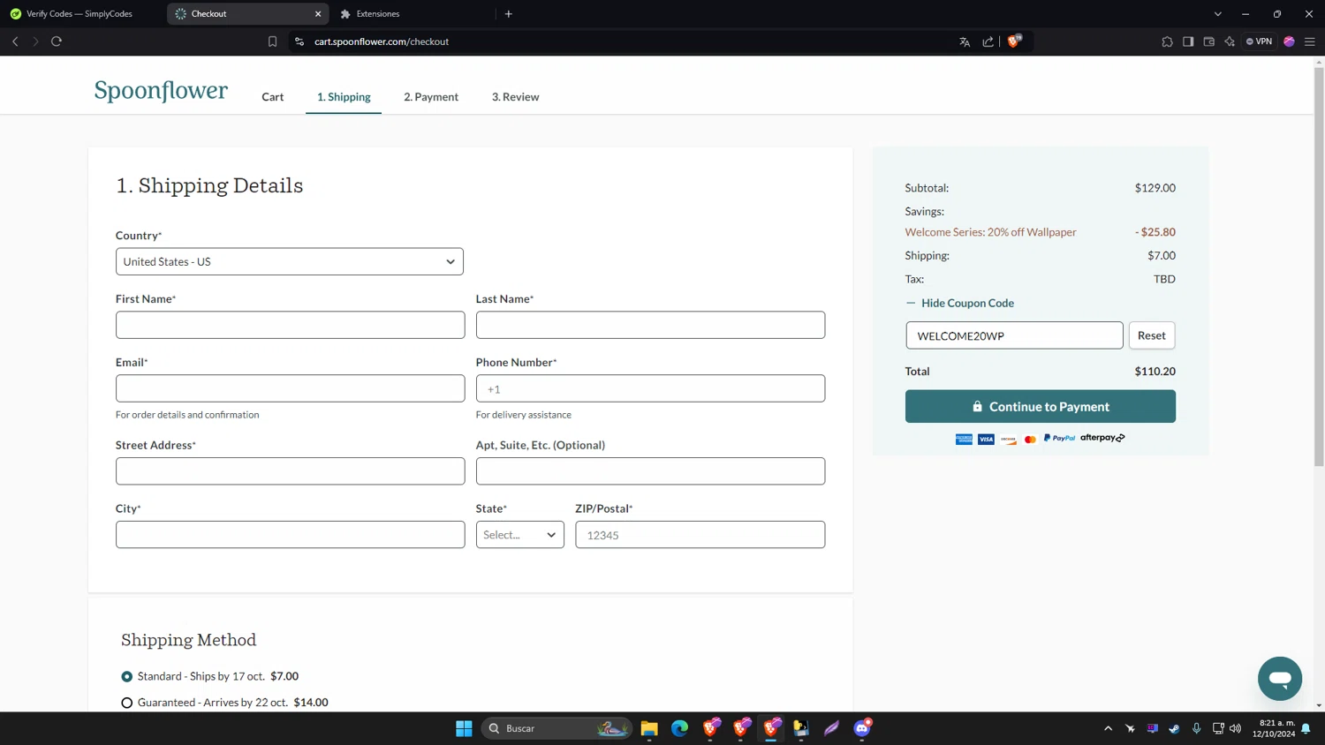This screenshot has width=1325, height=745.
Task: Click the taskbar Buscar search box
Action: (556, 728)
